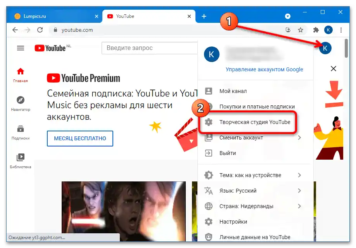The width and height of the screenshot is (356, 248).
Task: Close the Lumpics.ru tab
Action: coord(97,16)
